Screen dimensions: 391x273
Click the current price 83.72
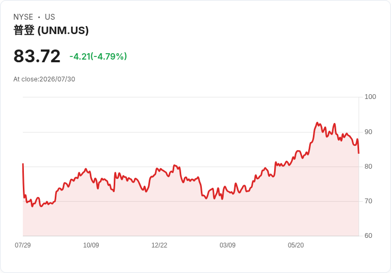[x=37, y=56]
